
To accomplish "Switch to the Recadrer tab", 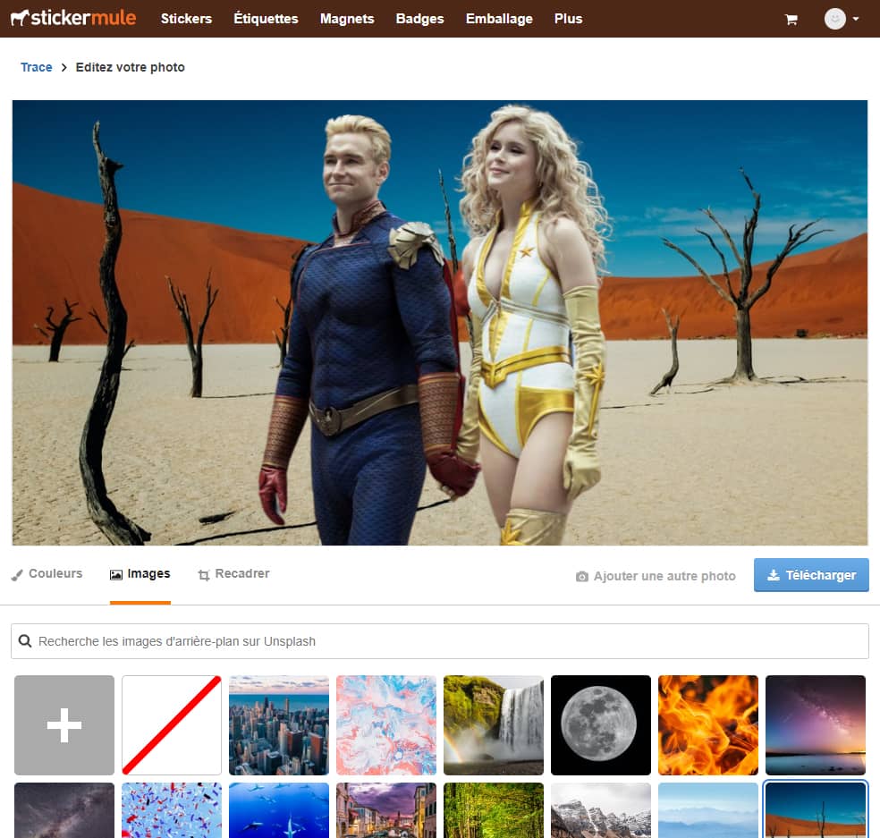I will click(x=233, y=573).
